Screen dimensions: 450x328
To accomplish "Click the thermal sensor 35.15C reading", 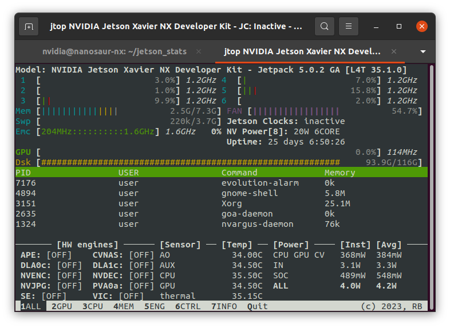I will (x=247, y=296).
